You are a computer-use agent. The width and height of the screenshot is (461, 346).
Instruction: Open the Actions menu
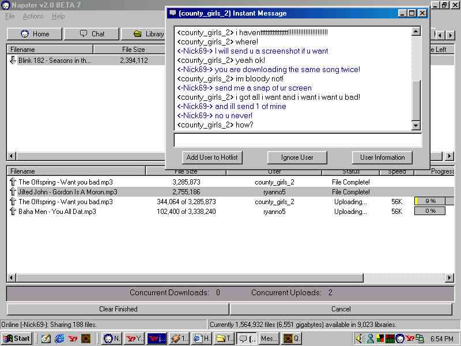click(x=33, y=16)
